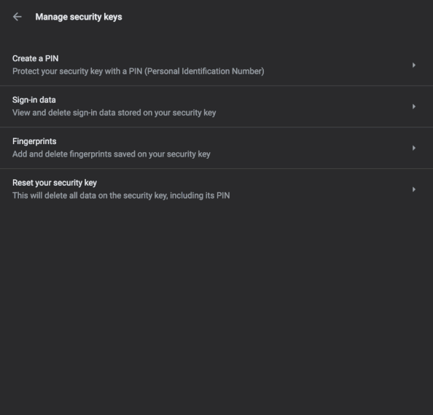This screenshot has height=415, width=433.
Task: Go back using the left arrow icon
Action: tap(17, 17)
